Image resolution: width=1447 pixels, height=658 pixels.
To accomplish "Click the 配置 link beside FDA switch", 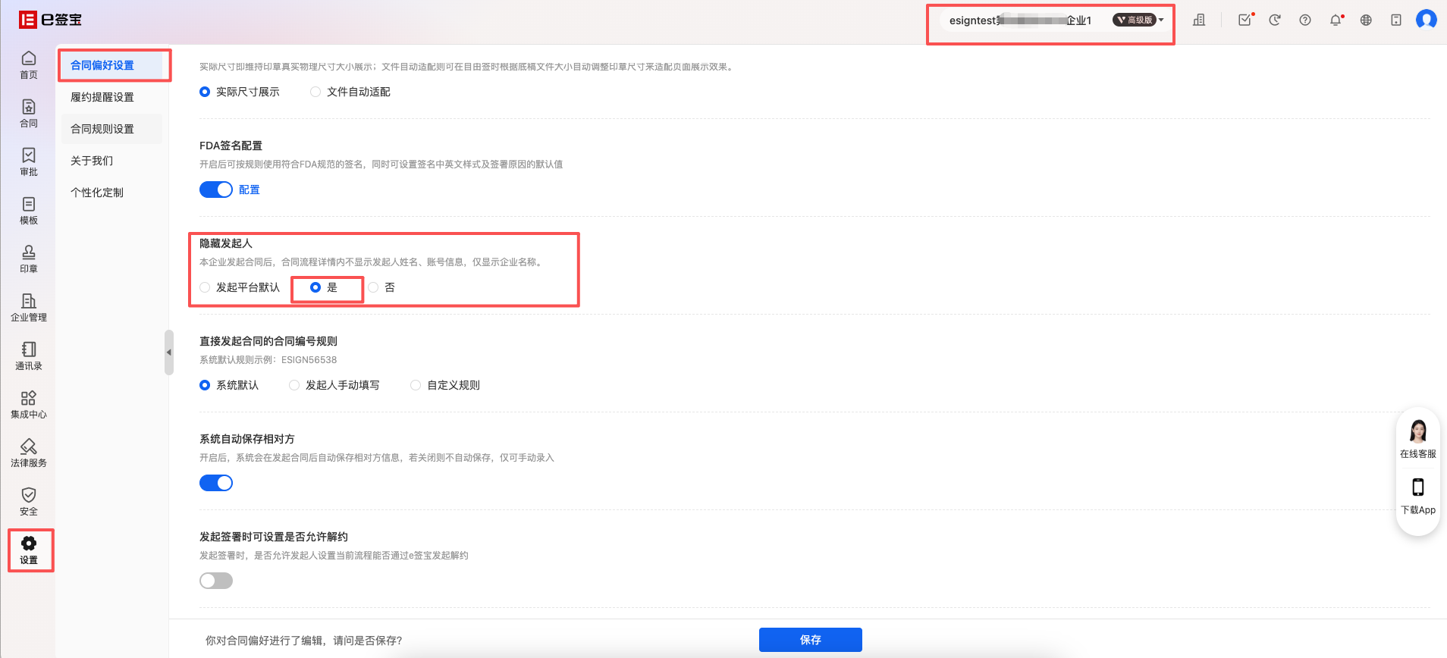I will [250, 190].
